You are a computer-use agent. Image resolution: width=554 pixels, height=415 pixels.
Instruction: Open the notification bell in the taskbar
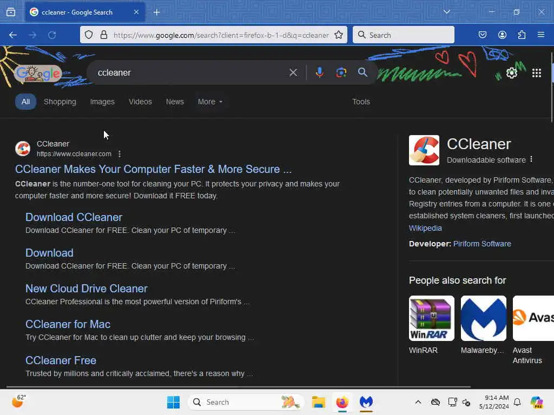click(x=517, y=402)
